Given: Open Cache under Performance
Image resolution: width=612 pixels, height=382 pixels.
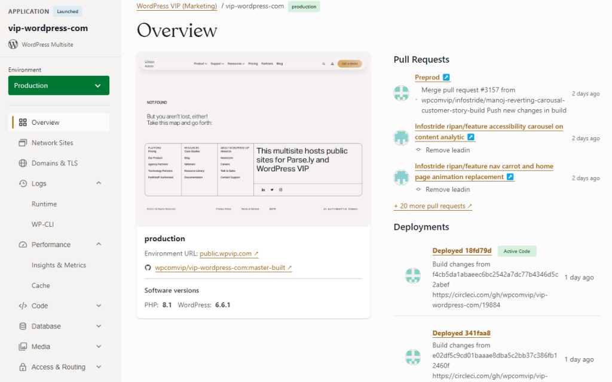Looking at the screenshot, I should click(41, 285).
